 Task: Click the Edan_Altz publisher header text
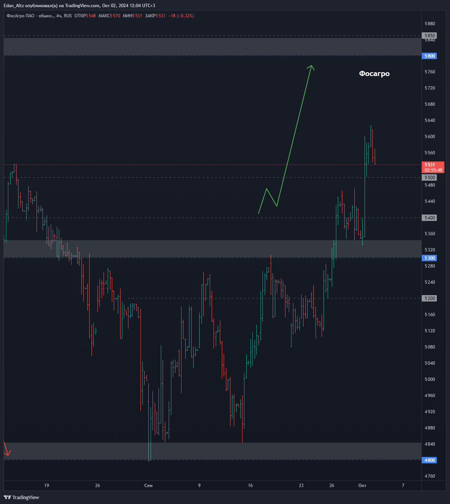coord(79,5)
